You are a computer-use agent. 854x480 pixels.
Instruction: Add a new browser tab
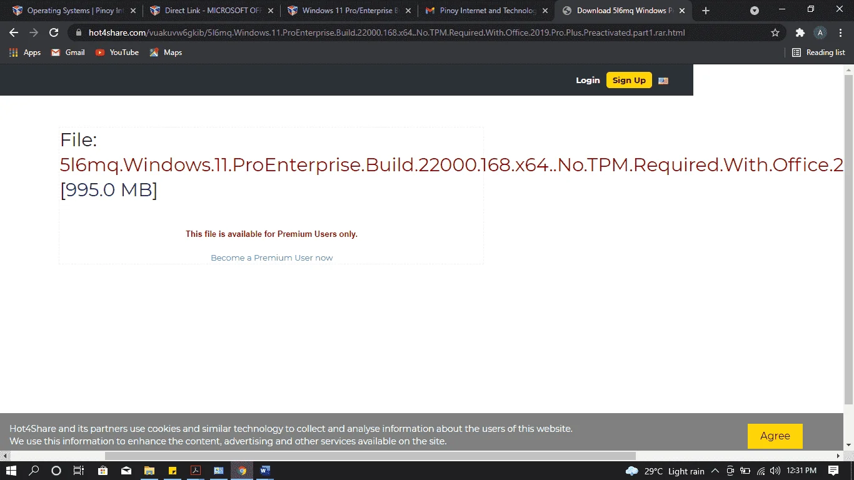(x=706, y=11)
